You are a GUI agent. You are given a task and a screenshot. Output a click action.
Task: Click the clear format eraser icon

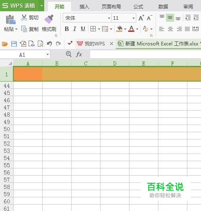pyautogui.click(x=146, y=29)
